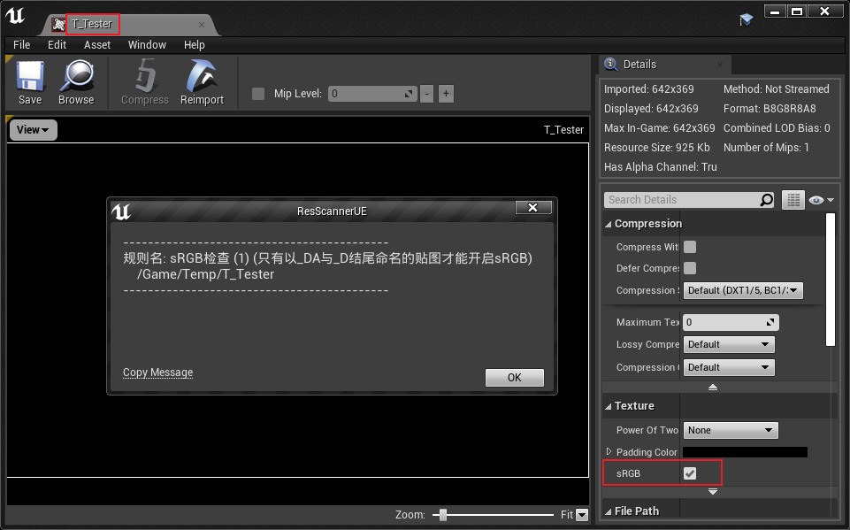The height and width of the screenshot is (530, 850).
Task: Open the Compression Settings dropdown
Action: (743, 290)
